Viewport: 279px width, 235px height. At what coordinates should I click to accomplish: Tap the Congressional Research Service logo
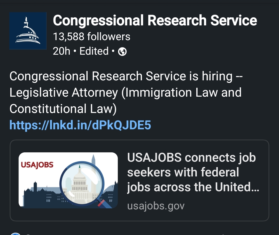pyautogui.click(x=28, y=31)
